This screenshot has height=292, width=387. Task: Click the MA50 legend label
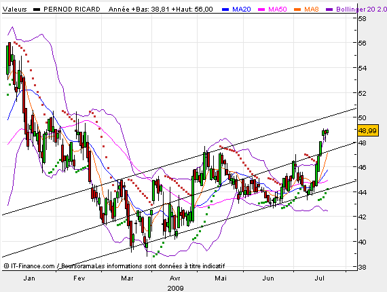click(278, 10)
